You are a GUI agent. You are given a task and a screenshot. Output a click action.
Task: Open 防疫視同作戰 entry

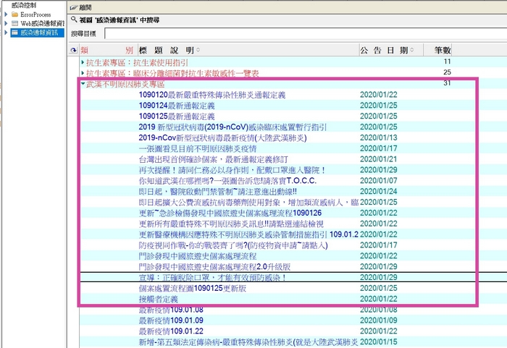click(x=233, y=245)
